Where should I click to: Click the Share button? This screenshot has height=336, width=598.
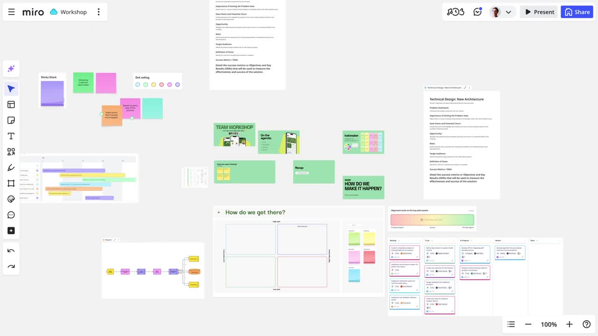[x=577, y=12]
